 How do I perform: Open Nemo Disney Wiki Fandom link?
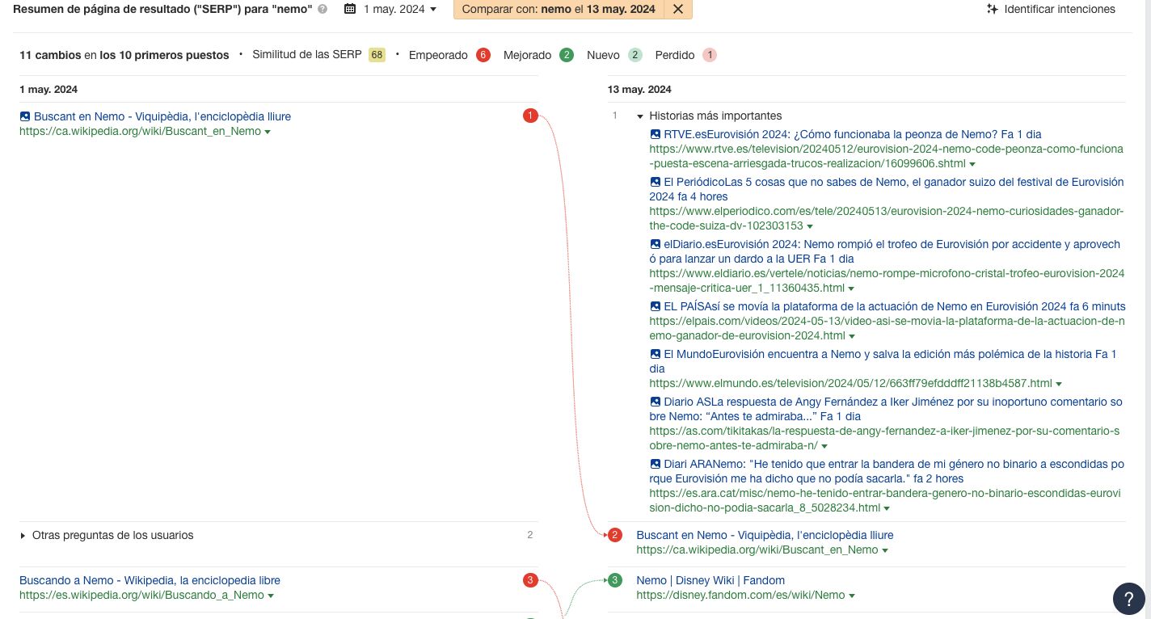(x=710, y=580)
